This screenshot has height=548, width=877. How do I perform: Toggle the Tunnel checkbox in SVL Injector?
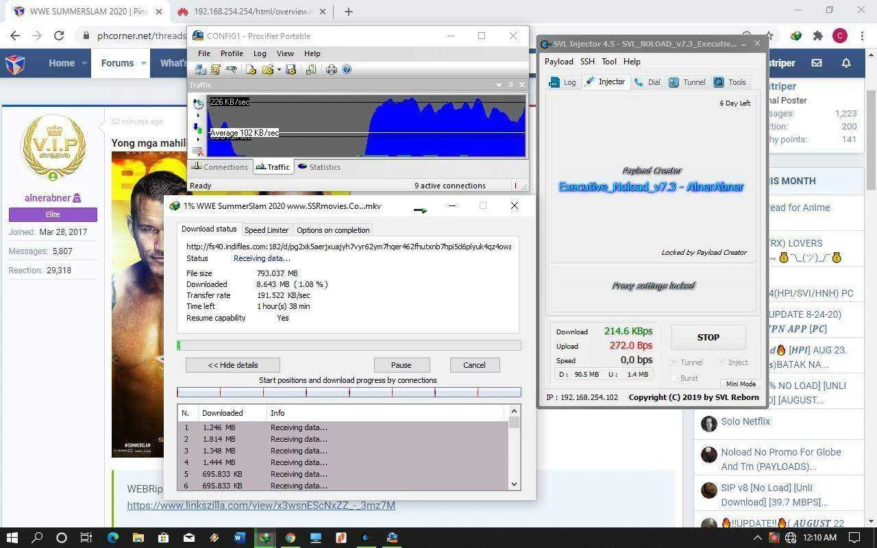tap(674, 362)
